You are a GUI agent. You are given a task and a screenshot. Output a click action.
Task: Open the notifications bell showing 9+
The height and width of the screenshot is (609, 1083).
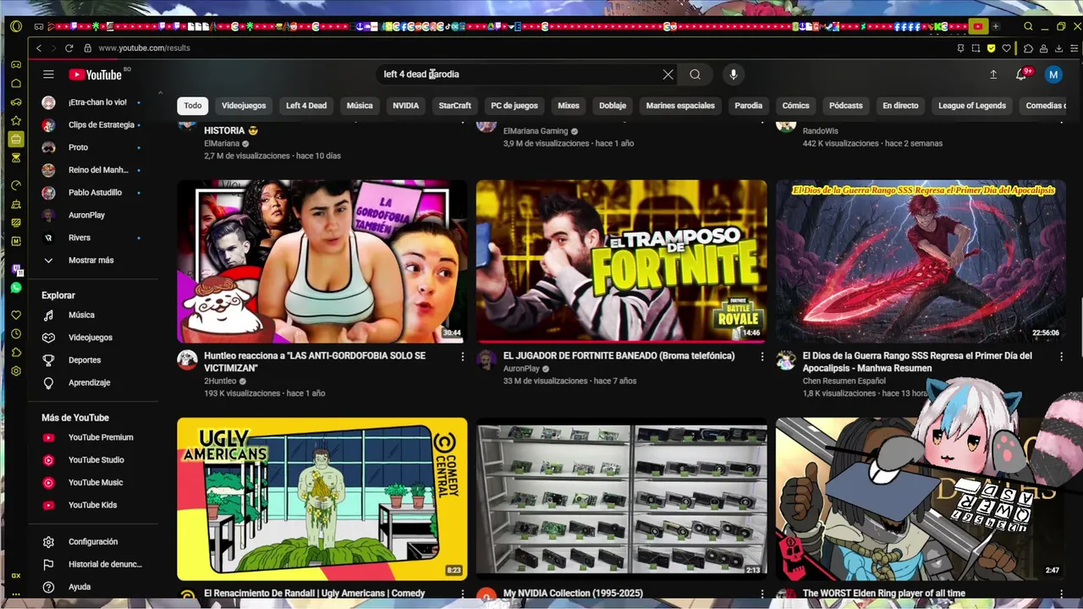pos(1021,74)
